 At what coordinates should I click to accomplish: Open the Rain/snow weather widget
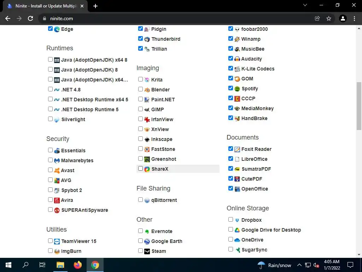tap(274, 265)
